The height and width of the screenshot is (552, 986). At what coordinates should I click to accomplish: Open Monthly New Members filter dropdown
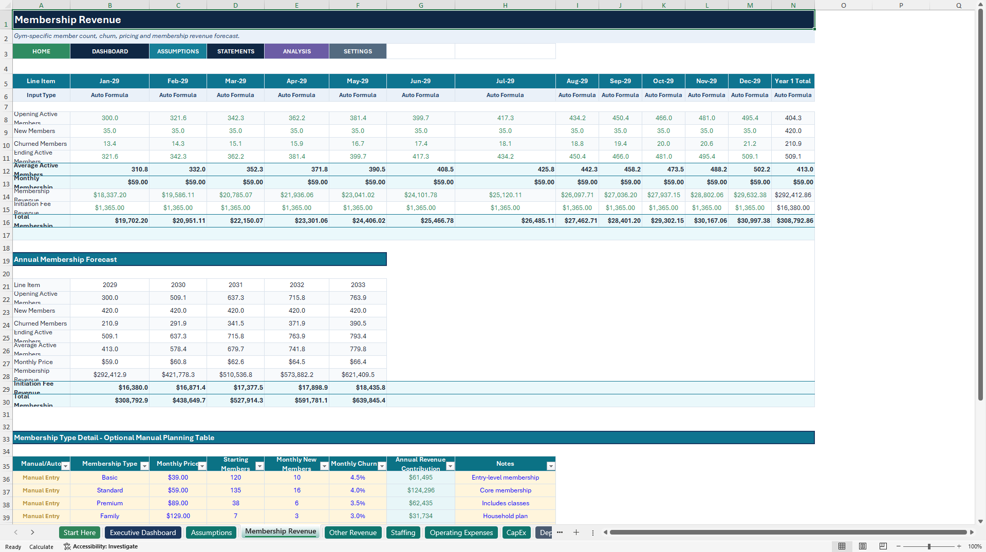tap(324, 466)
